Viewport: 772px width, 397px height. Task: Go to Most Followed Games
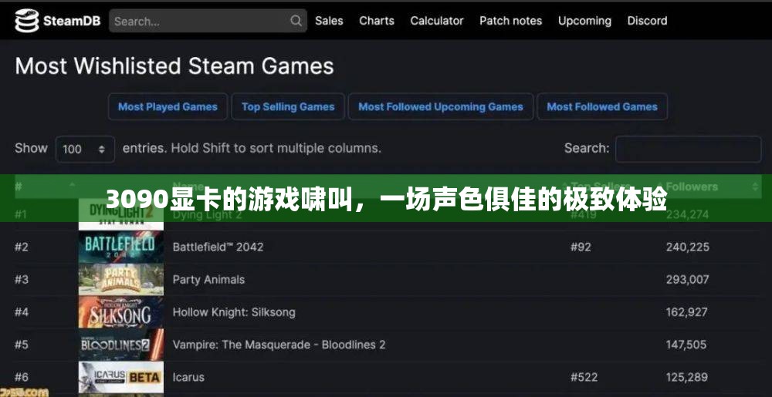pyautogui.click(x=602, y=106)
